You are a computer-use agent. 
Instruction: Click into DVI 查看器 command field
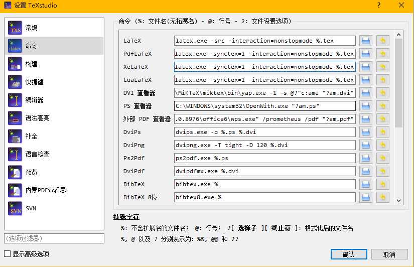(265, 93)
